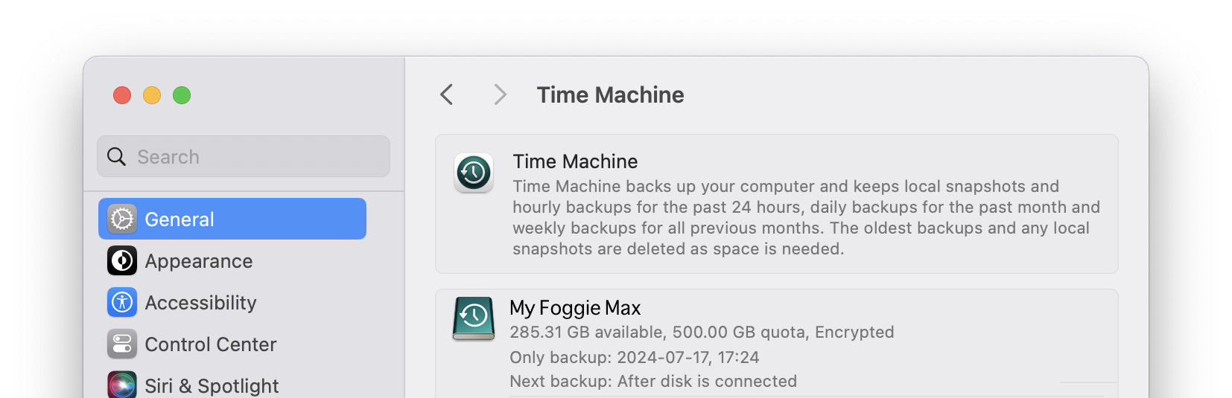Click the 285.31 GB available line
This screenshot has height=398, width=1232.
click(702, 332)
